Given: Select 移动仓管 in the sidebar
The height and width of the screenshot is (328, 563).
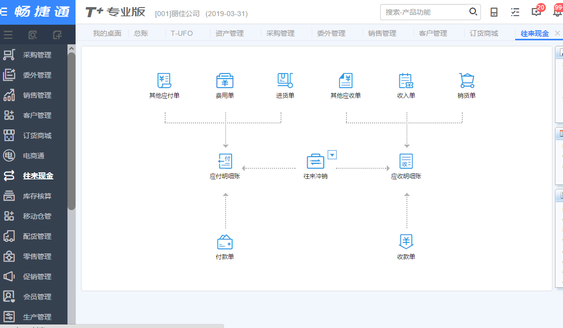Looking at the screenshot, I should coord(34,216).
